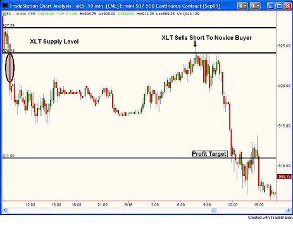The width and height of the screenshot is (293, 229).
Task: Click the 3:00 time axis label
Action: point(155,204)
